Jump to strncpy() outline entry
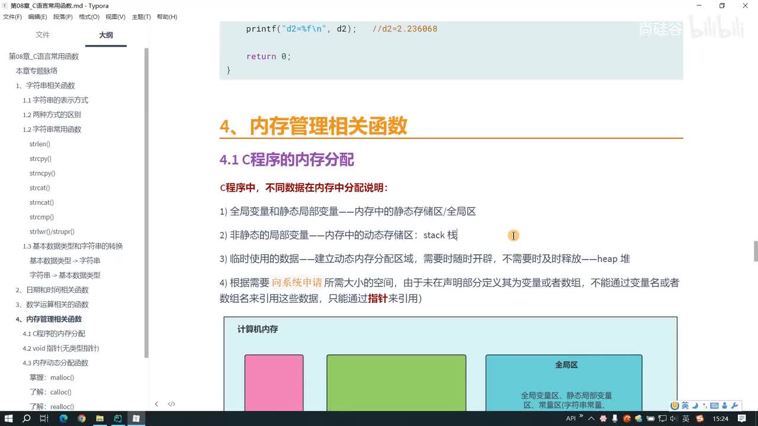 click(42, 173)
